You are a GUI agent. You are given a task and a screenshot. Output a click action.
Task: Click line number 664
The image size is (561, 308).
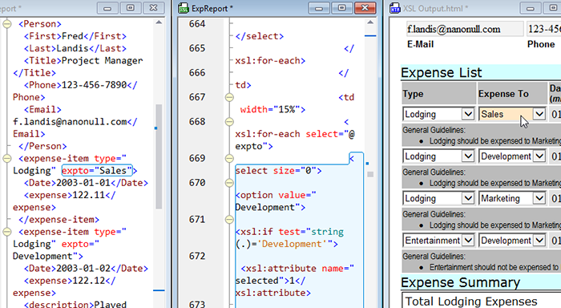pos(197,24)
